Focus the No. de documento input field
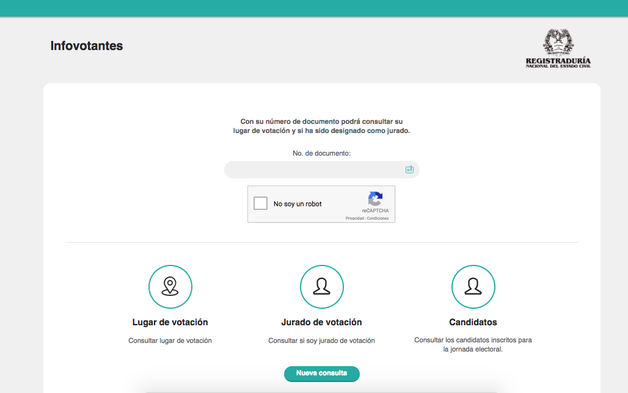The width and height of the screenshot is (628, 393). [313, 170]
